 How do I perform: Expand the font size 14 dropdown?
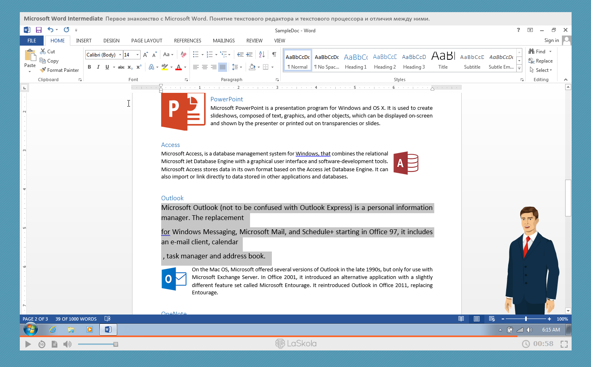[x=138, y=55]
